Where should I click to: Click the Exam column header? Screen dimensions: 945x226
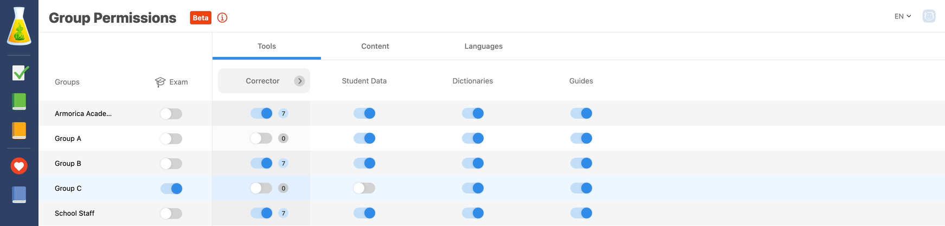[x=172, y=82]
